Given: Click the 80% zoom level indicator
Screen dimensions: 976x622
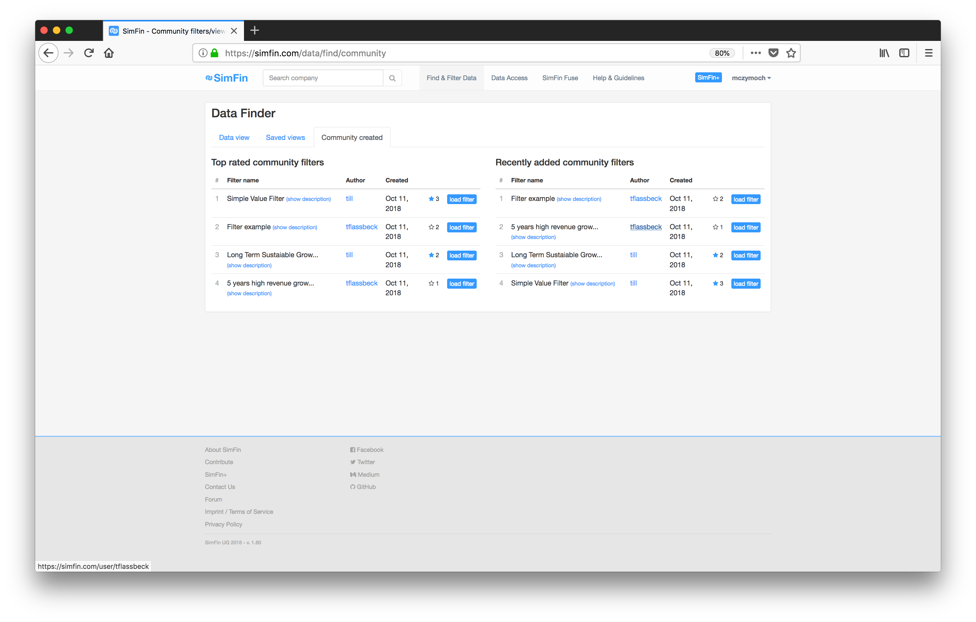Looking at the screenshot, I should [722, 53].
